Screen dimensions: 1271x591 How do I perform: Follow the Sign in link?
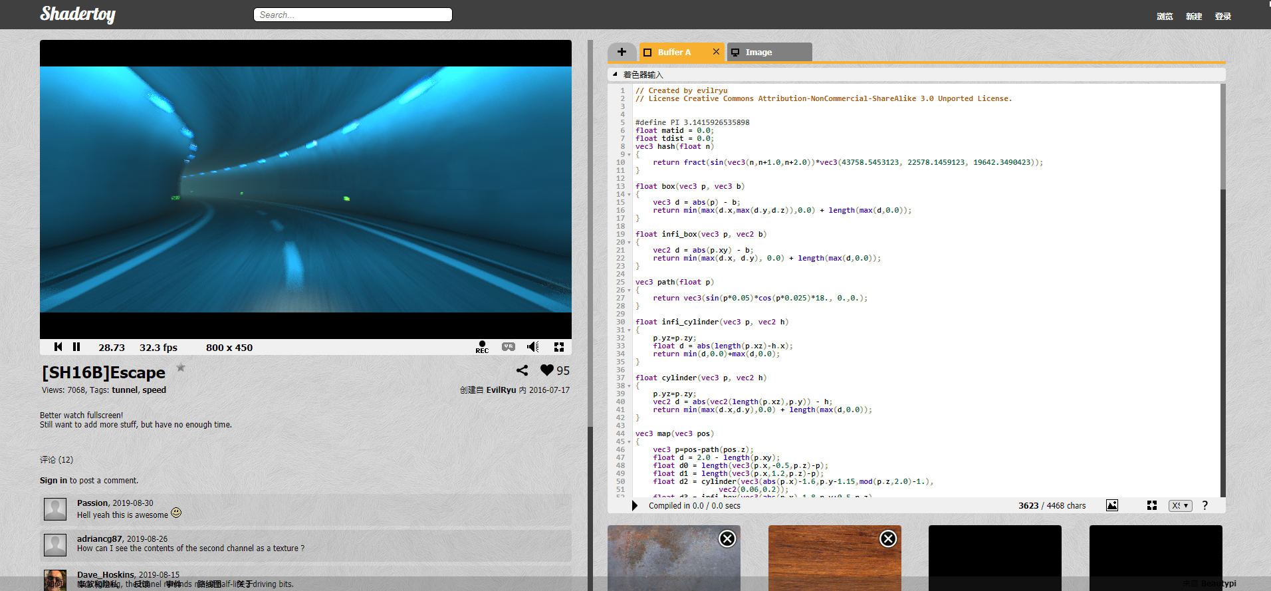pyautogui.click(x=53, y=481)
